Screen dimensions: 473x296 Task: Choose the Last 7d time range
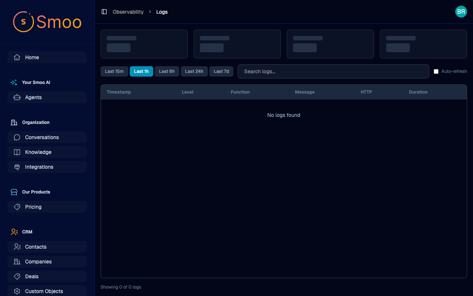tap(221, 71)
